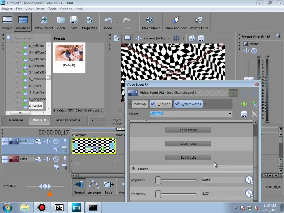Mute the Master bus
This screenshot has width=284, height=213.
pyautogui.click(x=254, y=51)
